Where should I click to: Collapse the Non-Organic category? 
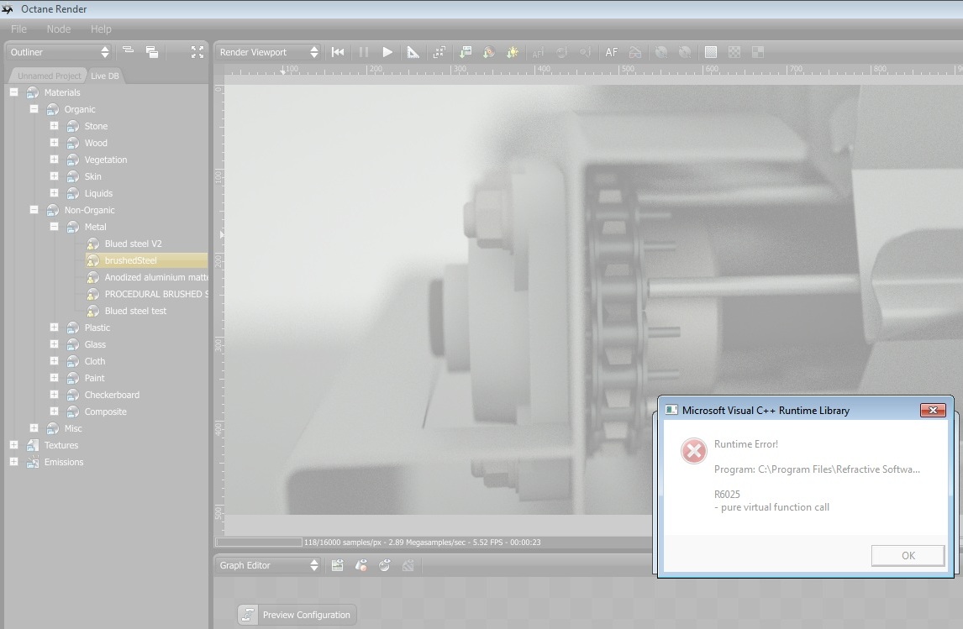(34, 209)
